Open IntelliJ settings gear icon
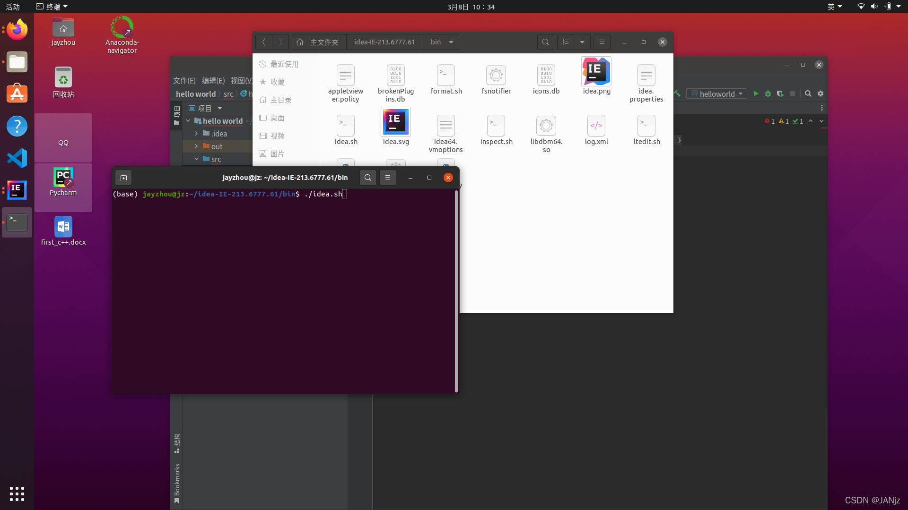This screenshot has width=908, height=510. click(x=821, y=93)
